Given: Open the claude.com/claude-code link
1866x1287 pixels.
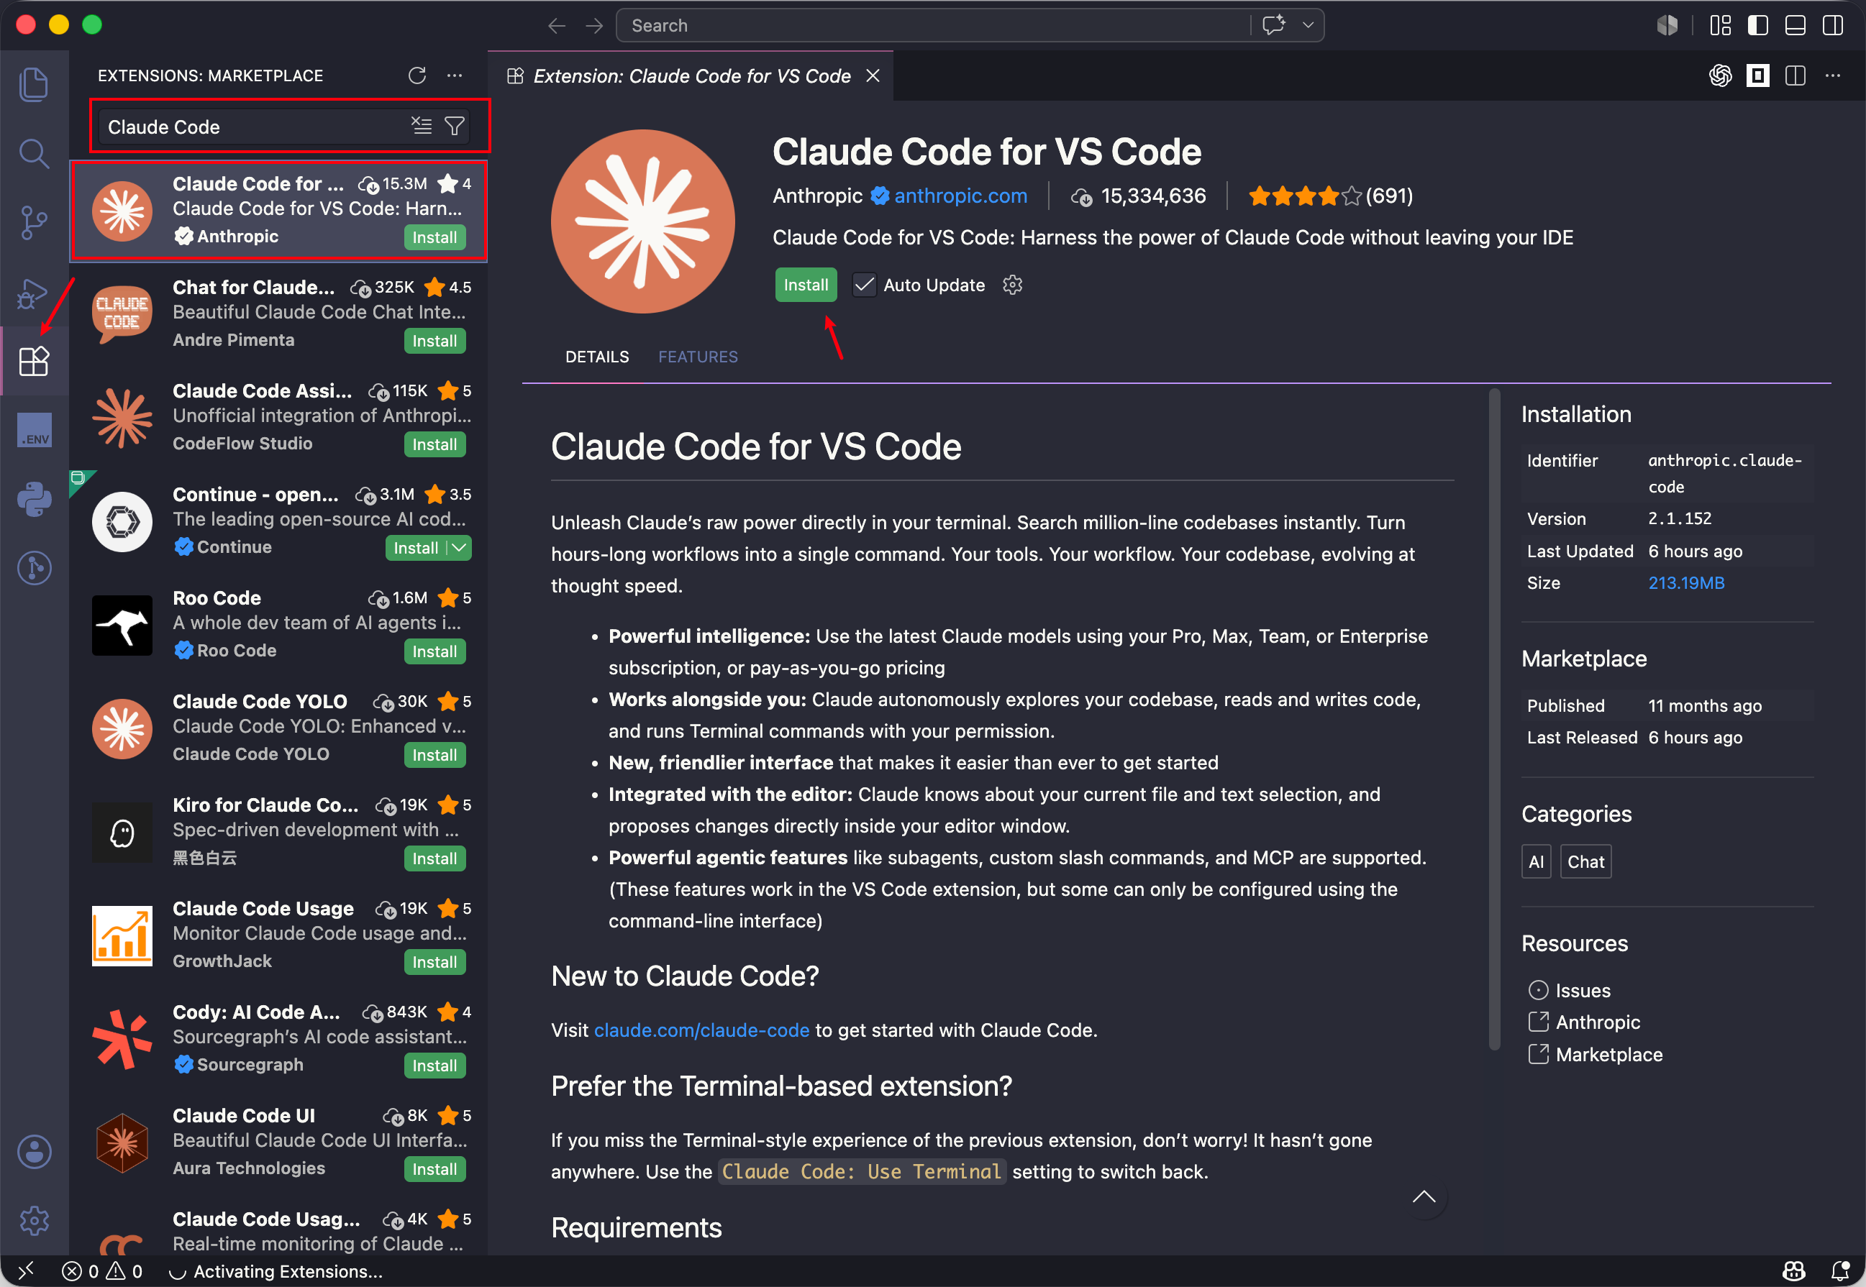Looking at the screenshot, I should (x=702, y=1030).
